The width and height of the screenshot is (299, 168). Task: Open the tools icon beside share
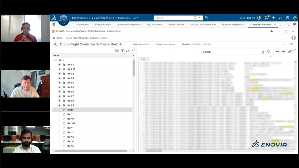(287, 18)
